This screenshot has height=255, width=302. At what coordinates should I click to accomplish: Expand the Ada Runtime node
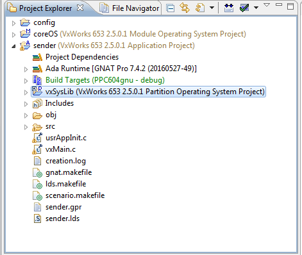pos(26,69)
